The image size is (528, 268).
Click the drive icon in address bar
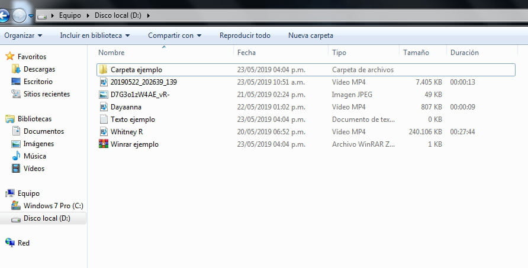[x=42, y=16]
